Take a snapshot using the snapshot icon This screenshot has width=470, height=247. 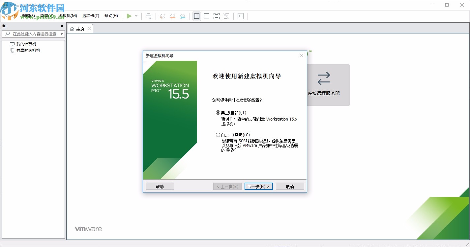click(x=162, y=16)
